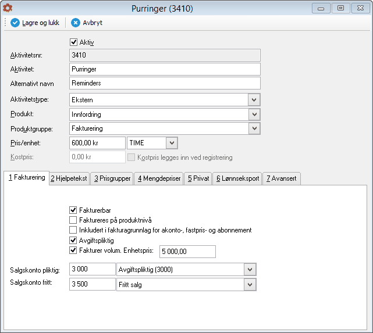Viewport: 373px width, 333px height.
Task: Click the disabled Kostpris legges inn checkbox
Action: [131, 157]
